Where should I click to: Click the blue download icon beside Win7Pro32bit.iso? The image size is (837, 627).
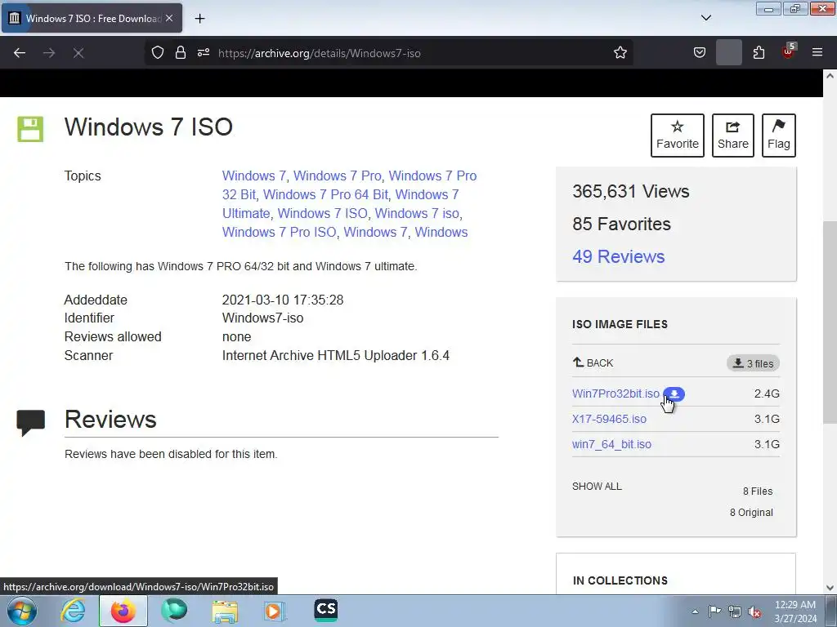tap(674, 394)
